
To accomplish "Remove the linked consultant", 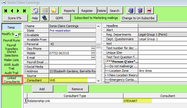I will 78,89.
